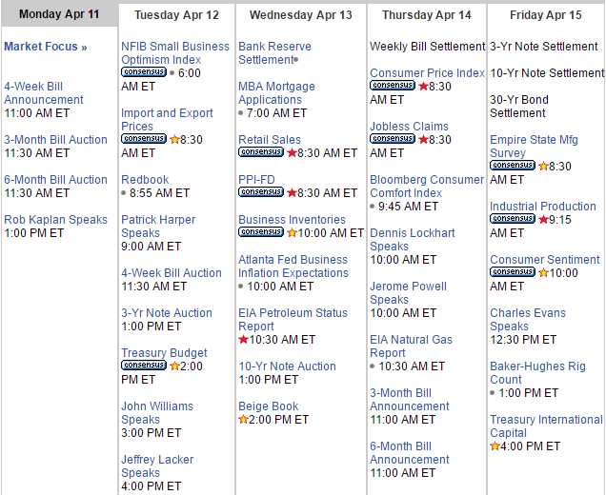The height and width of the screenshot is (495, 606).
Task: Open Bloomberg Consumer Comfort Index link
Action: (426, 186)
